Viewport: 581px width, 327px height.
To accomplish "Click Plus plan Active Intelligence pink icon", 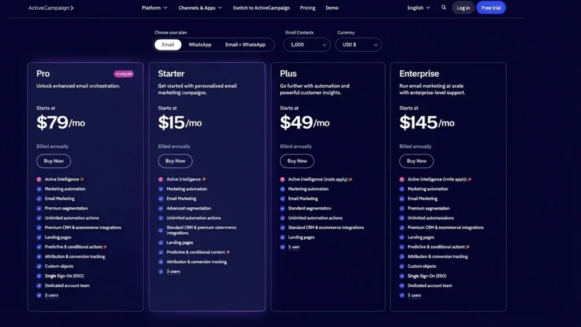I will pyautogui.click(x=283, y=179).
